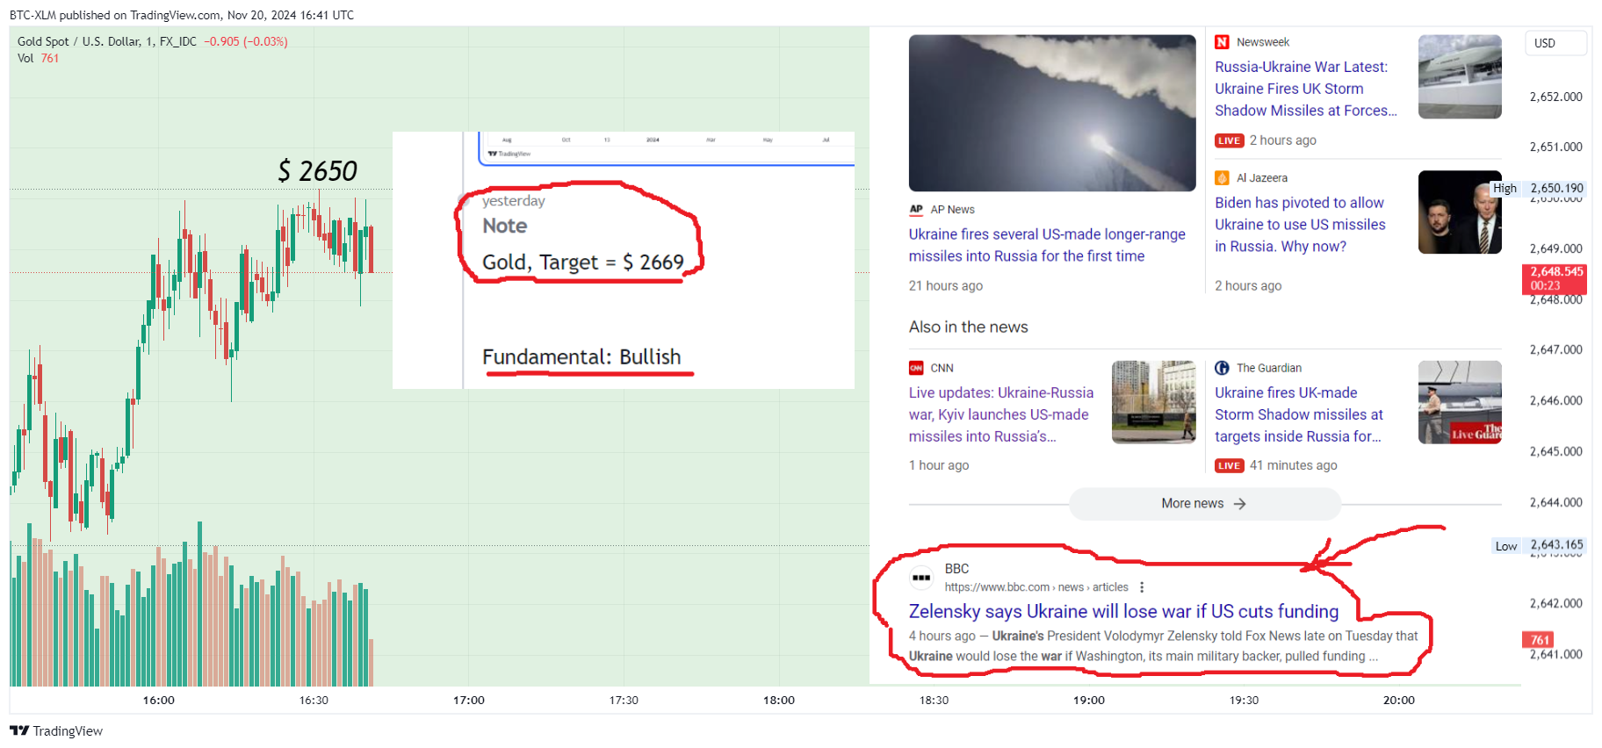
Task: Open Biden has pivoted Al Jazeera article
Action: click(x=1300, y=225)
